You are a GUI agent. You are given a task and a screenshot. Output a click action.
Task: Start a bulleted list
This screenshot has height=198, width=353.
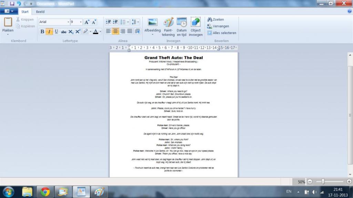point(123,22)
